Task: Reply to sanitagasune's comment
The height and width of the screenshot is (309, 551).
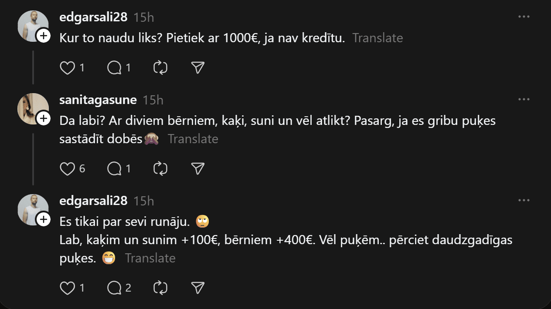Action: click(x=114, y=169)
